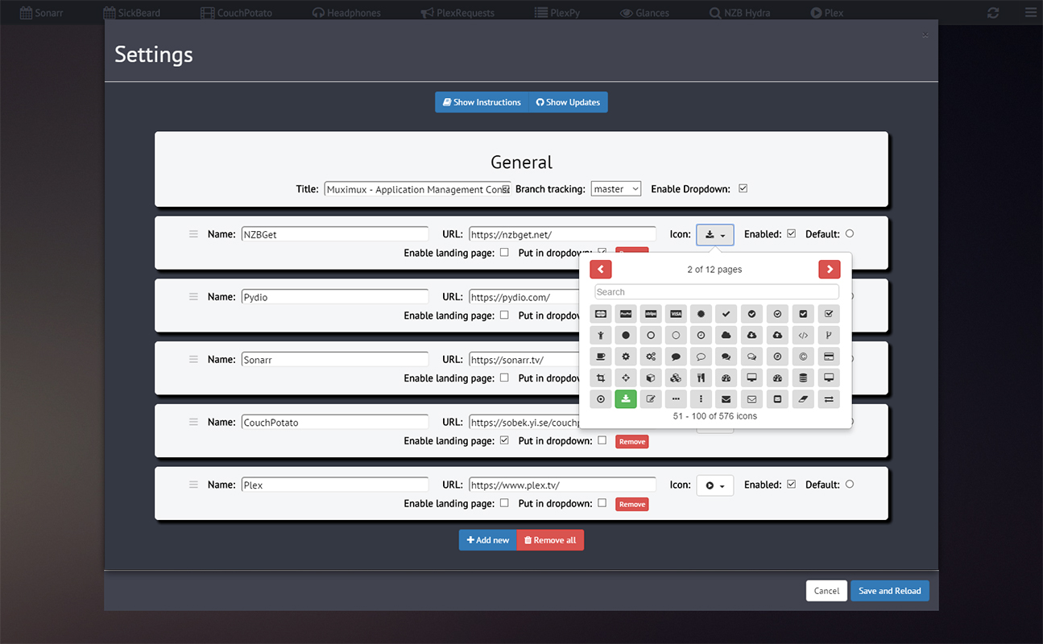Click the Remove all button
The image size is (1043, 644).
(x=550, y=540)
